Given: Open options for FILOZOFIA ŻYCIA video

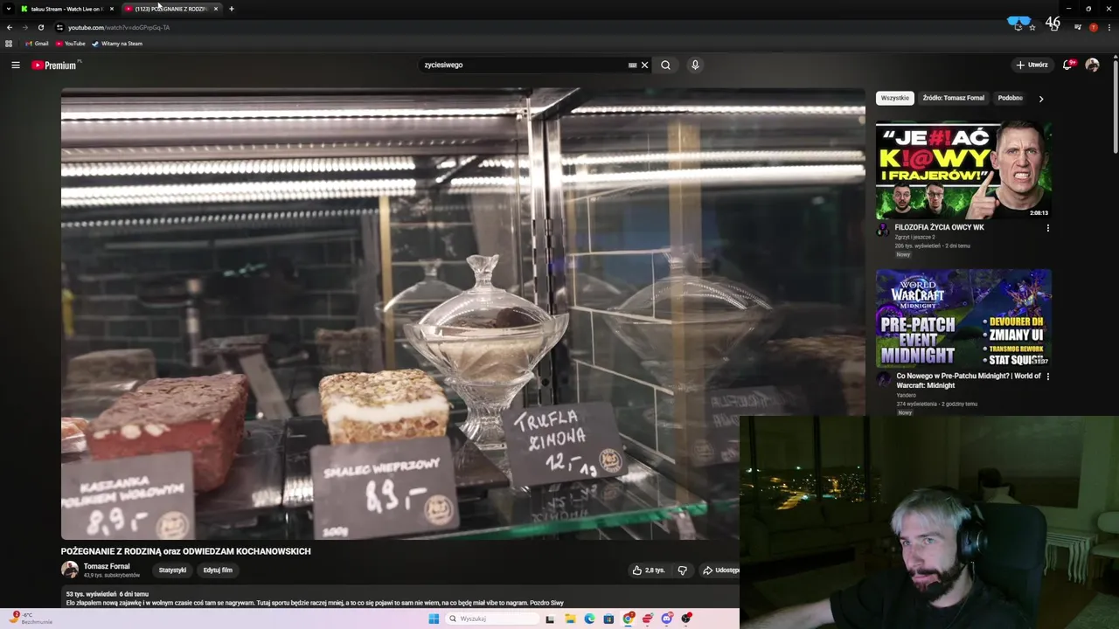Looking at the screenshot, I should coord(1047,228).
